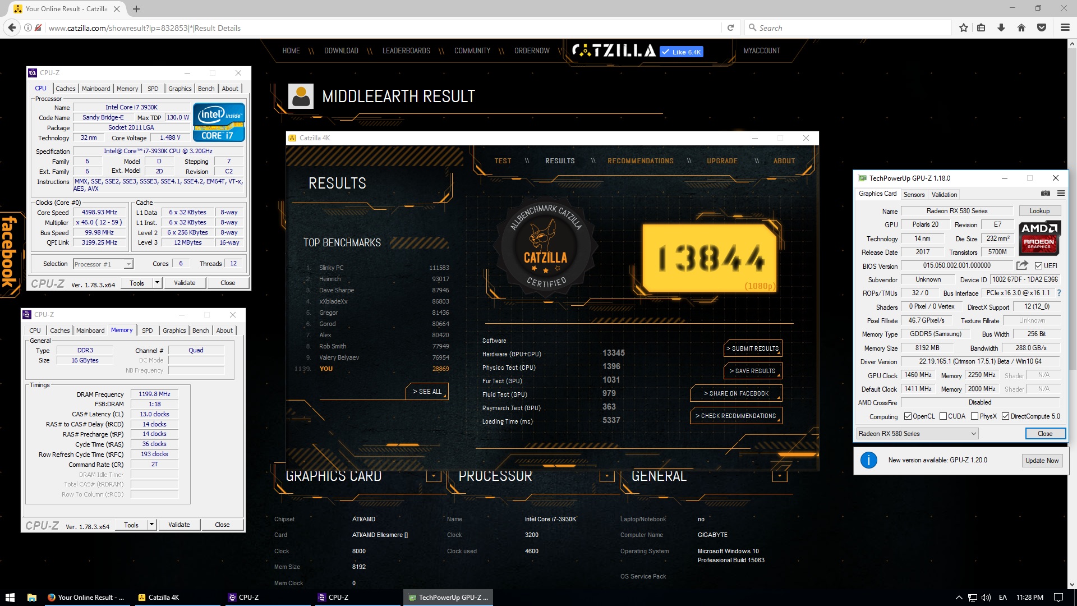Click Lookup button in GPU-Z

[1039, 211]
